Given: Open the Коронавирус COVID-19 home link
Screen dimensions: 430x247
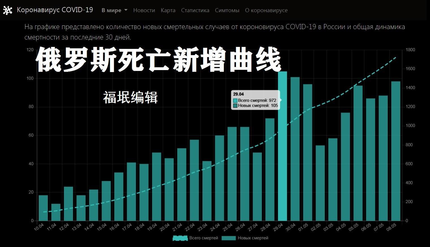Looking at the screenshot, I should coord(55,10).
